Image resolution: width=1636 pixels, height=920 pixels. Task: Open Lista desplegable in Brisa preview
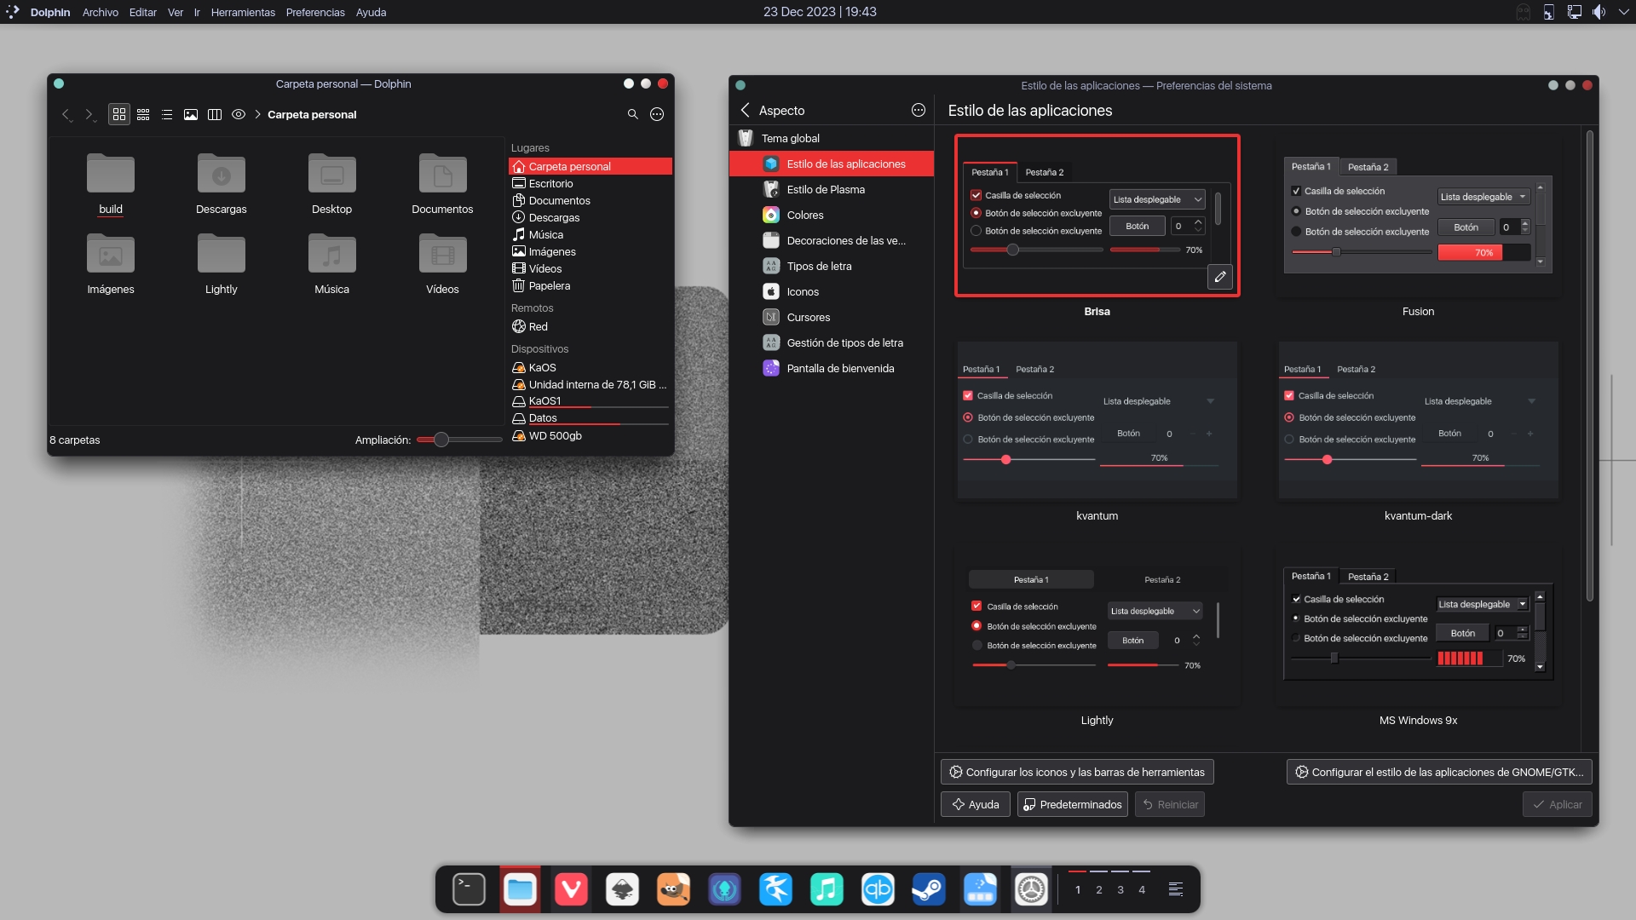1157,199
